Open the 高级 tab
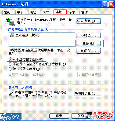This screenshot has width=115, height=121. pyautogui.click(x=86, y=12)
